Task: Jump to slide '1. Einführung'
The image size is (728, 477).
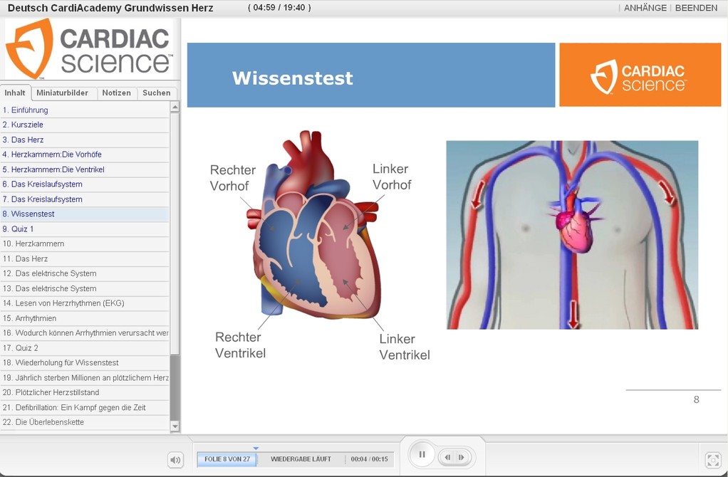Action: [26, 110]
